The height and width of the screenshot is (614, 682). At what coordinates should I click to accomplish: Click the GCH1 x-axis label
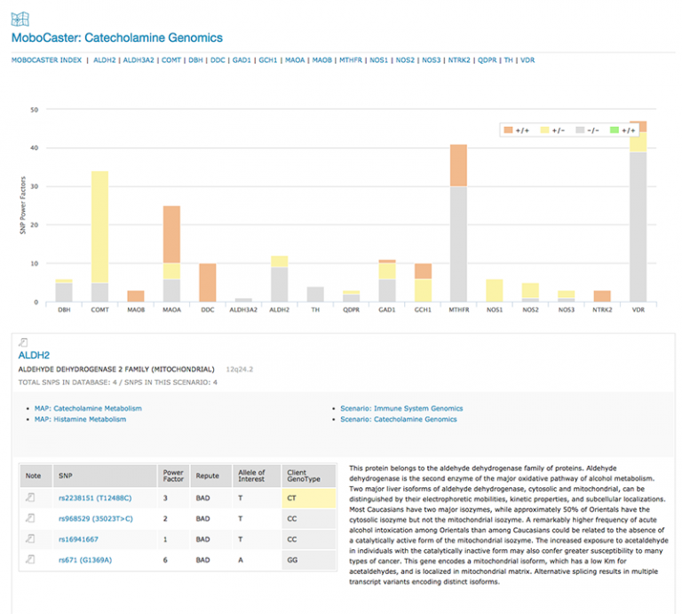423,310
